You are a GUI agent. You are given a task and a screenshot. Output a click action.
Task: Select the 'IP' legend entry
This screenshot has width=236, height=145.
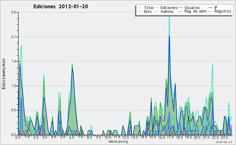tap(213, 7)
